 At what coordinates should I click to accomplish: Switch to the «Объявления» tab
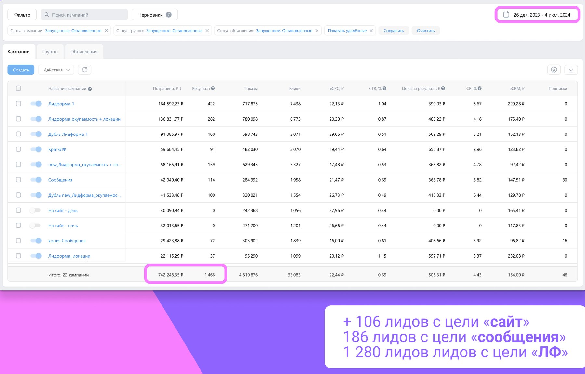pyautogui.click(x=84, y=52)
